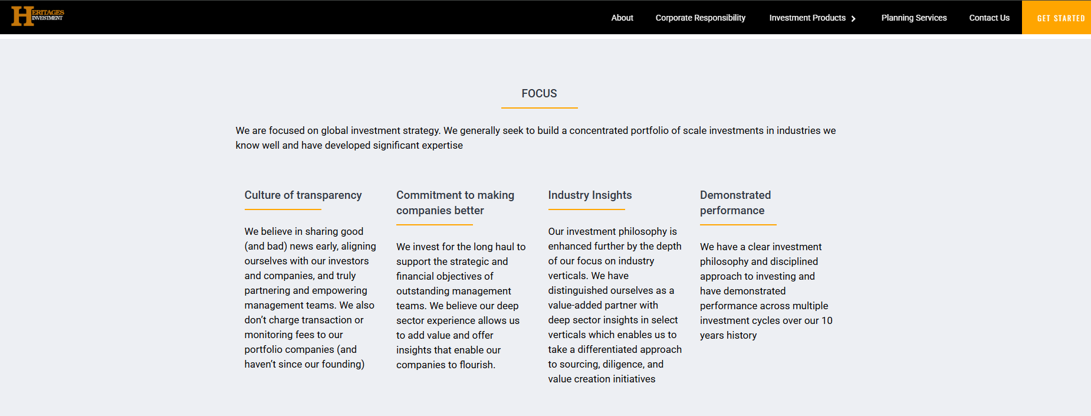Select the Culture of transparency heading
The height and width of the screenshot is (416, 1091).
[x=303, y=195]
